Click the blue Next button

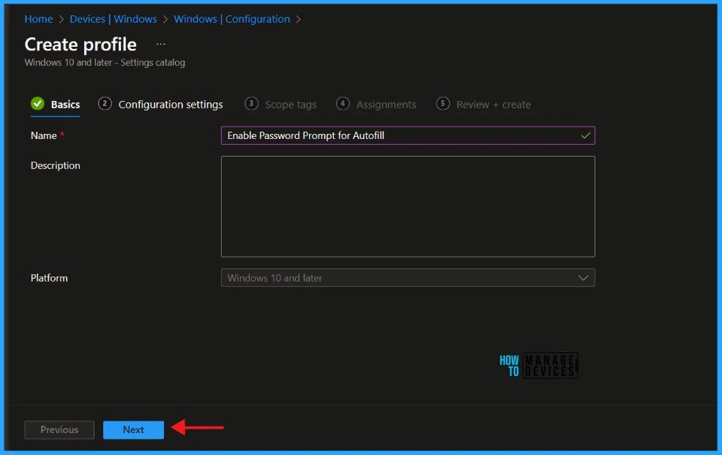(133, 429)
